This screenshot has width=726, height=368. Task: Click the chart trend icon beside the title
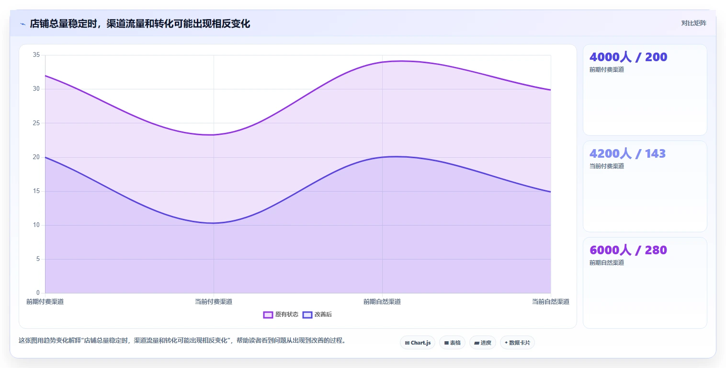(23, 24)
